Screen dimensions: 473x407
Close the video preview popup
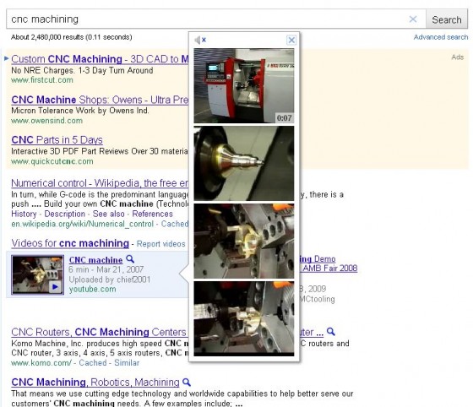pyautogui.click(x=291, y=40)
